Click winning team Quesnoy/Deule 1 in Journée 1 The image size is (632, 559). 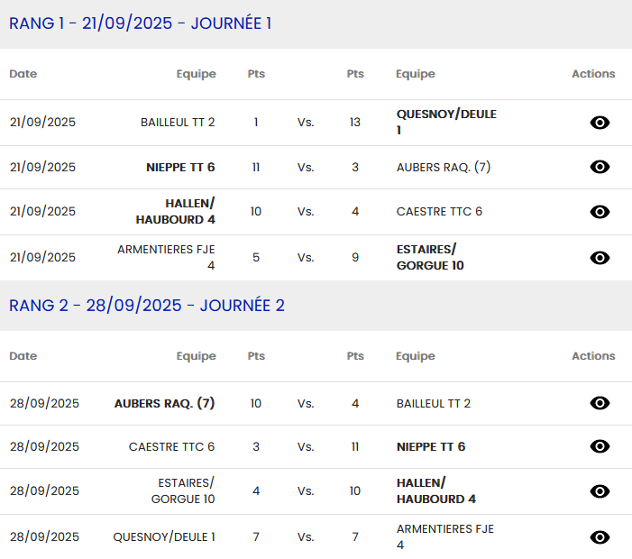(446, 123)
